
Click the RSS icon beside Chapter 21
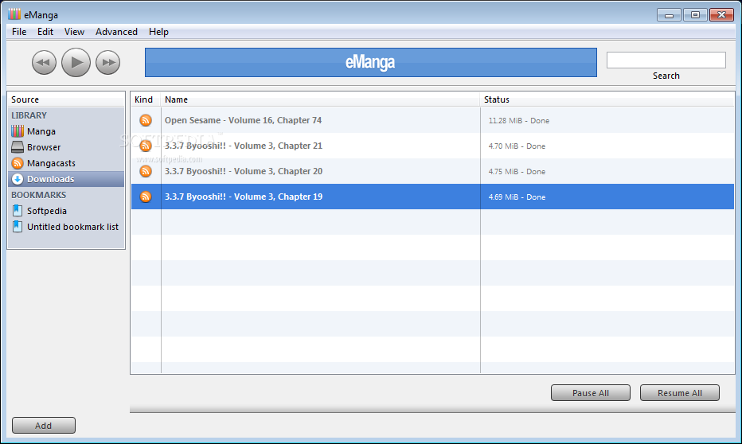pos(146,146)
